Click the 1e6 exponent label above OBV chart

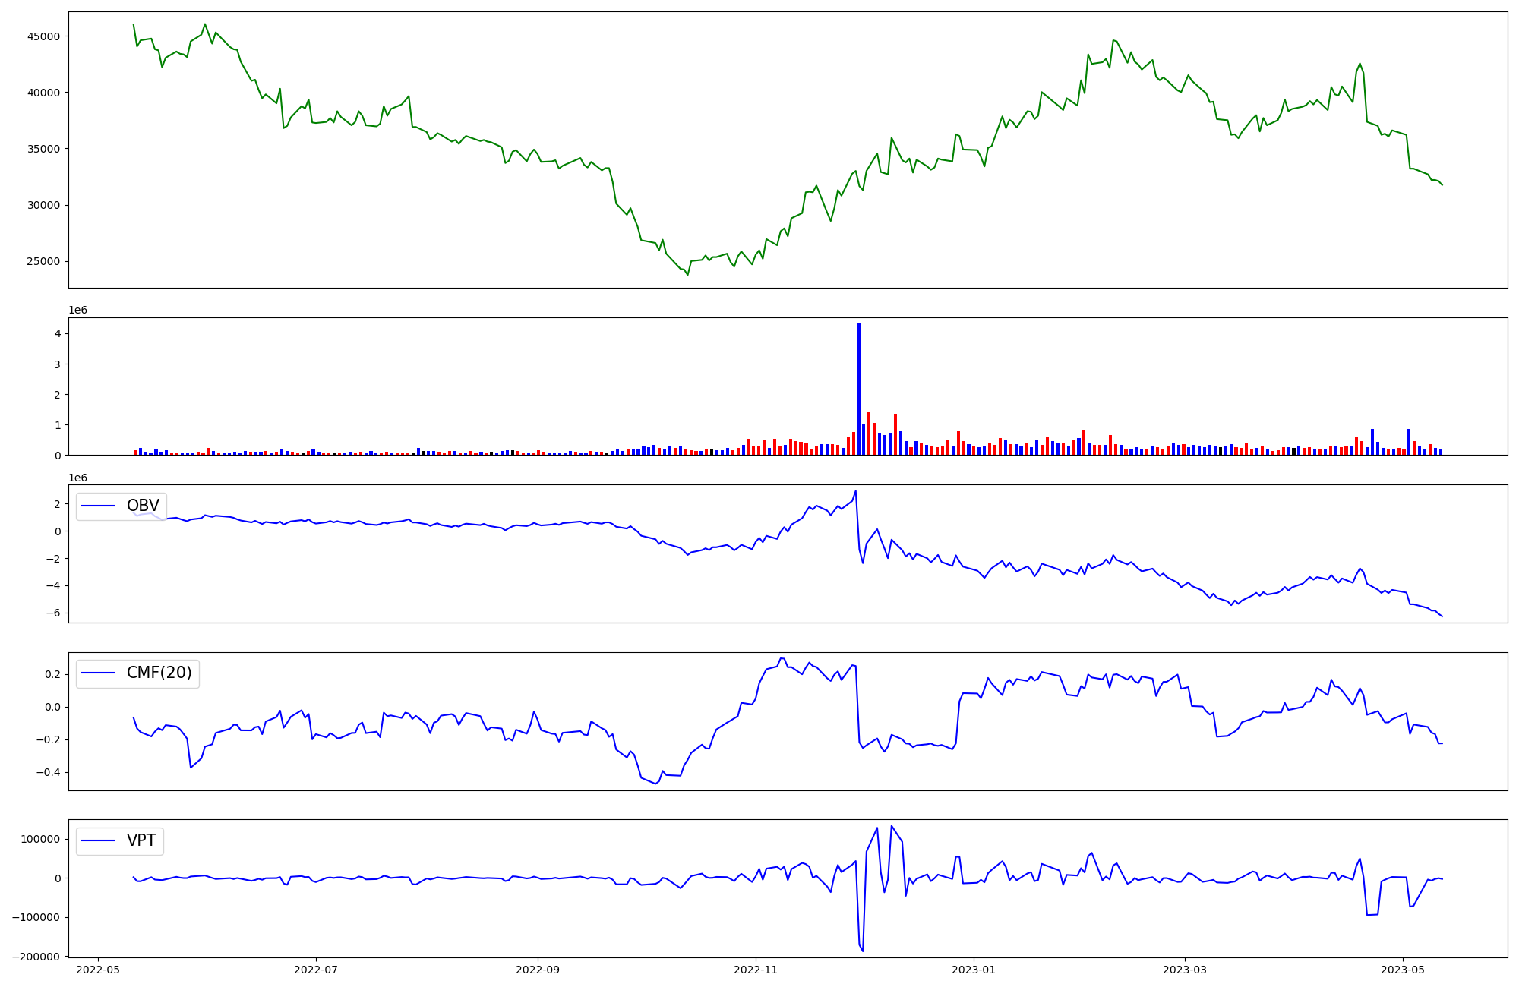[x=77, y=478]
